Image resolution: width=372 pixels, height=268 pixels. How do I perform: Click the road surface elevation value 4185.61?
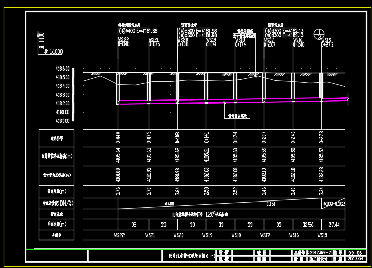[x=206, y=155]
